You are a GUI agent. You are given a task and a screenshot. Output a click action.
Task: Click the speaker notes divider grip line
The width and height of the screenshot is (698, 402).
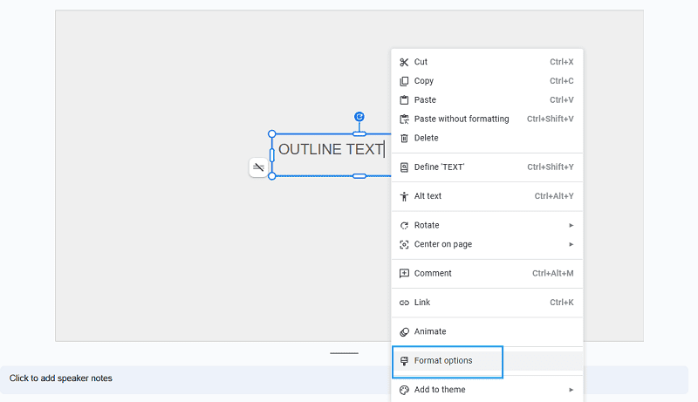click(344, 353)
